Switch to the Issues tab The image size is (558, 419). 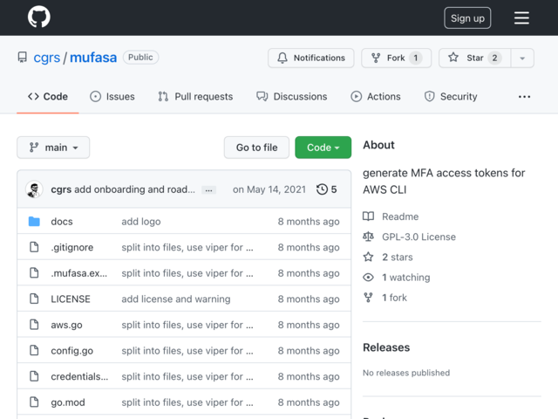pos(112,97)
